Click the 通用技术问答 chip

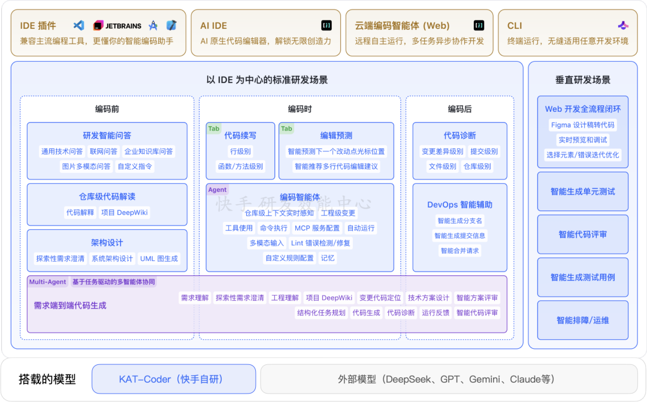pos(62,151)
